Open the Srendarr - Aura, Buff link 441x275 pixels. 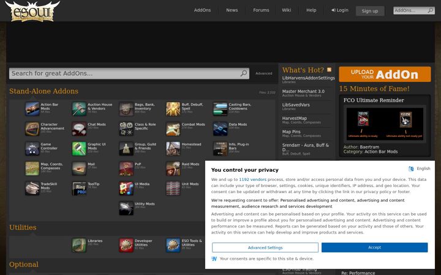point(306,147)
